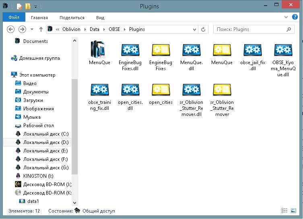Expand the ribbon with the chevron

click(286, 17)
